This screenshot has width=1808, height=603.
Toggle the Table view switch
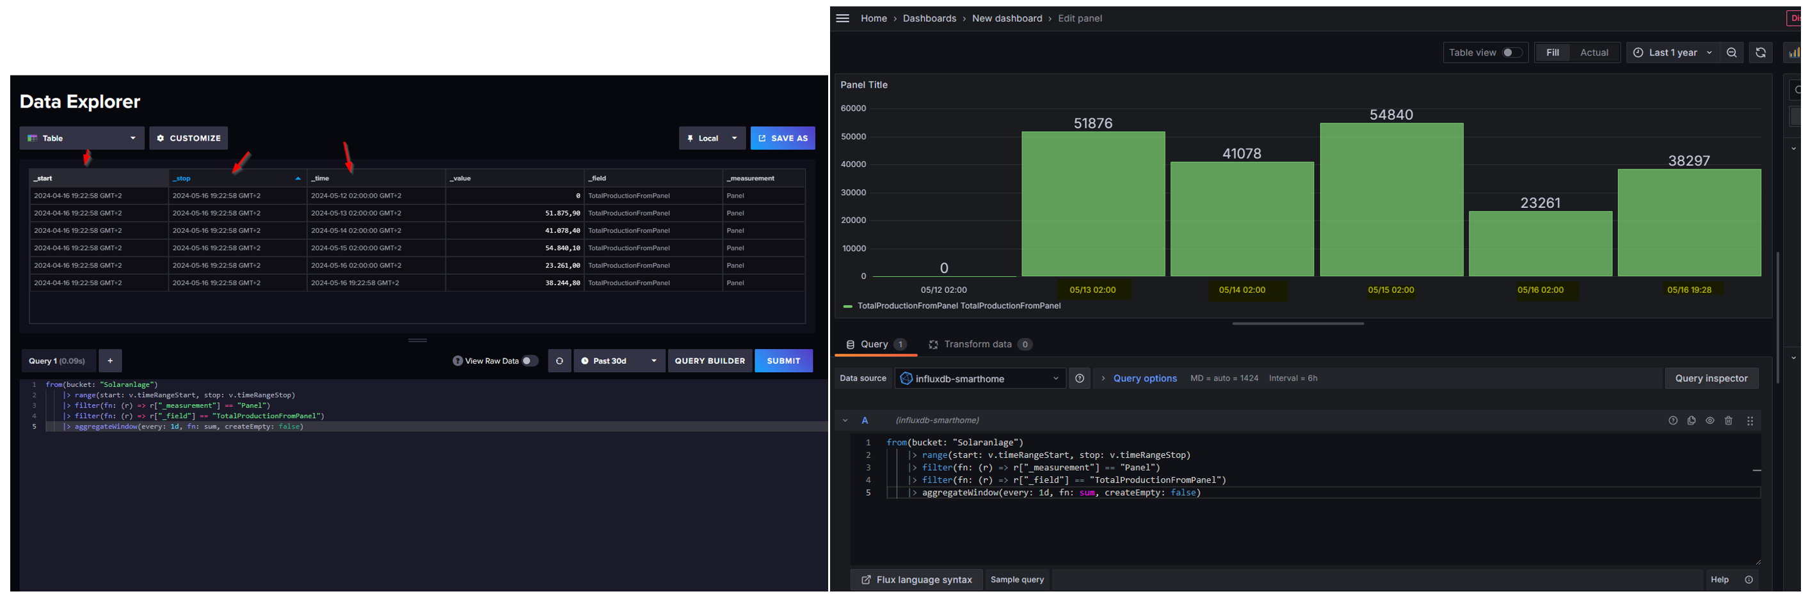pyautogui.click(x=1511, y=52)
